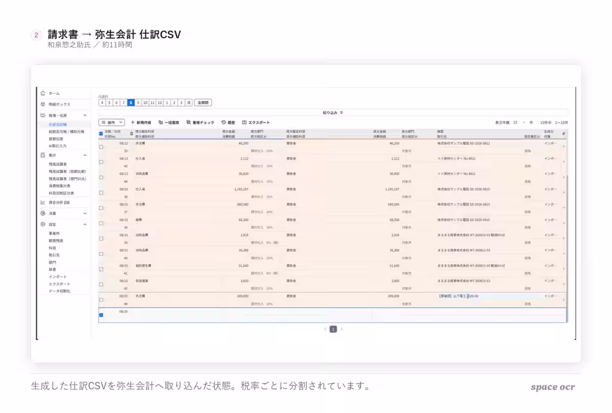Check the box for the 仕入高 1,165,197 row
Viewport: 612px width, 413px height.
click(101, 193)
